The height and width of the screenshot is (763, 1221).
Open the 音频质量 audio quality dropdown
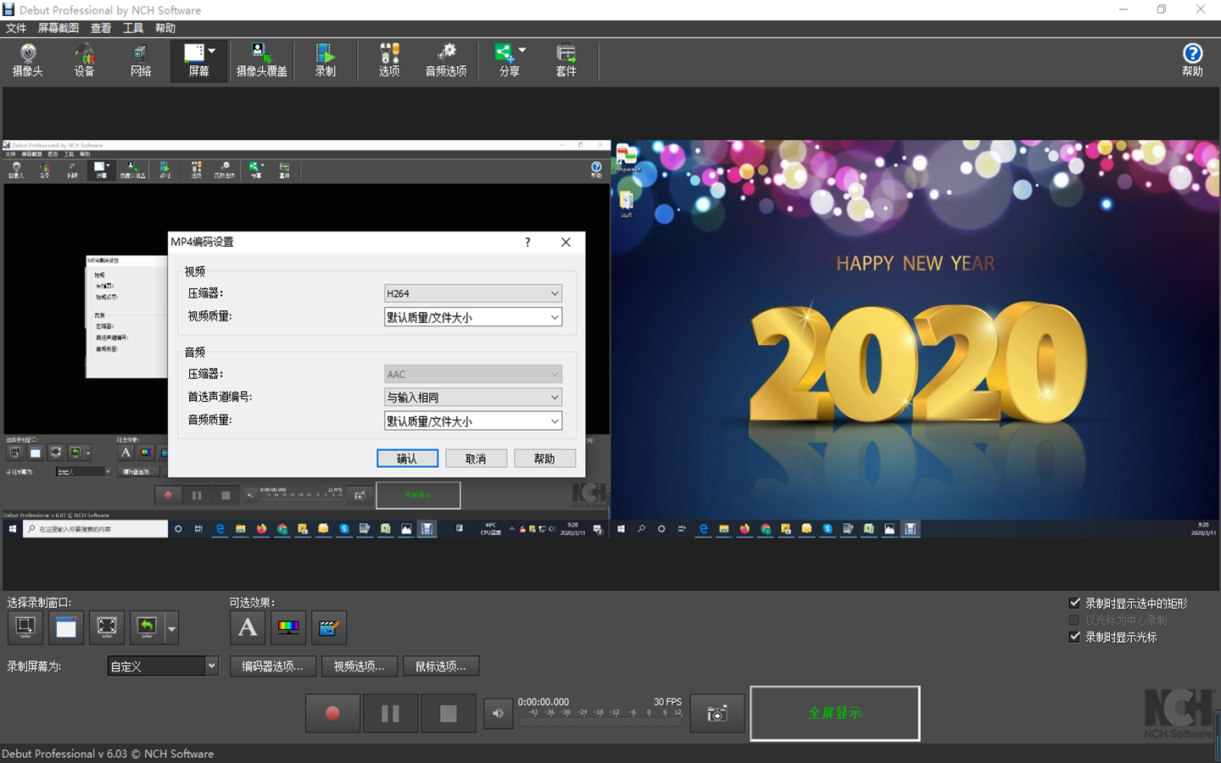click(x=473, y=420)
